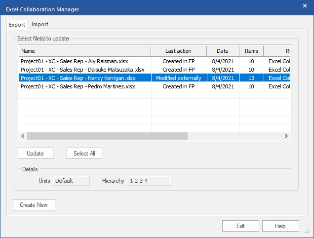Click the horizontal scrollbar thumb in file list

point(107,136)
